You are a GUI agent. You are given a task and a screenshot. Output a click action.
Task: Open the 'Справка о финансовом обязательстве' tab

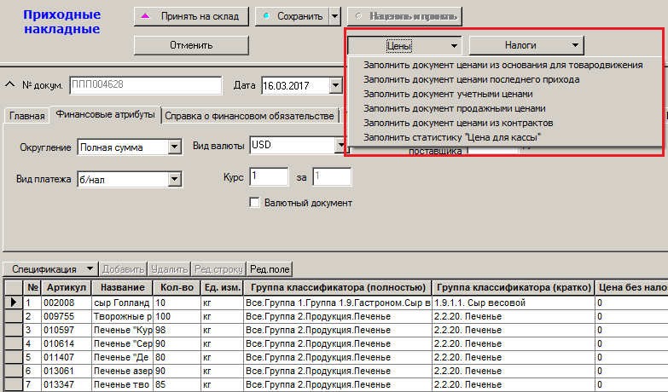(x=250, y=116)
